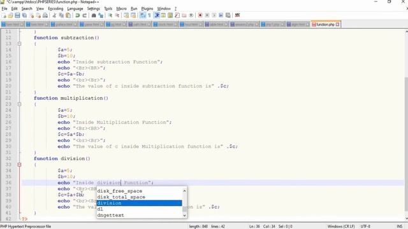Toggle Folder as Workspace icon
The image size is (408, 229).
click(x=184, y=15)
